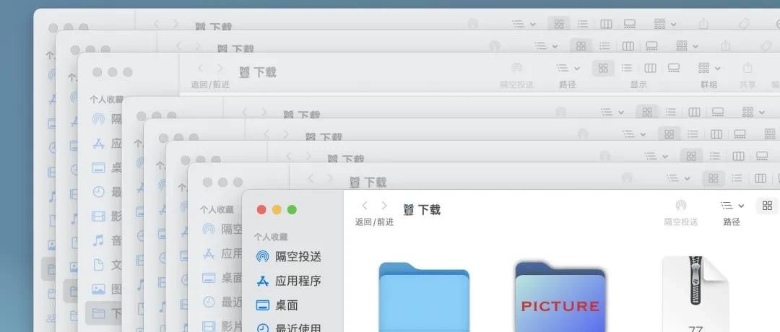Click the forward arrow in the window directly behind the front one
This screenshot has width=780, height=332.
point(330,178)
